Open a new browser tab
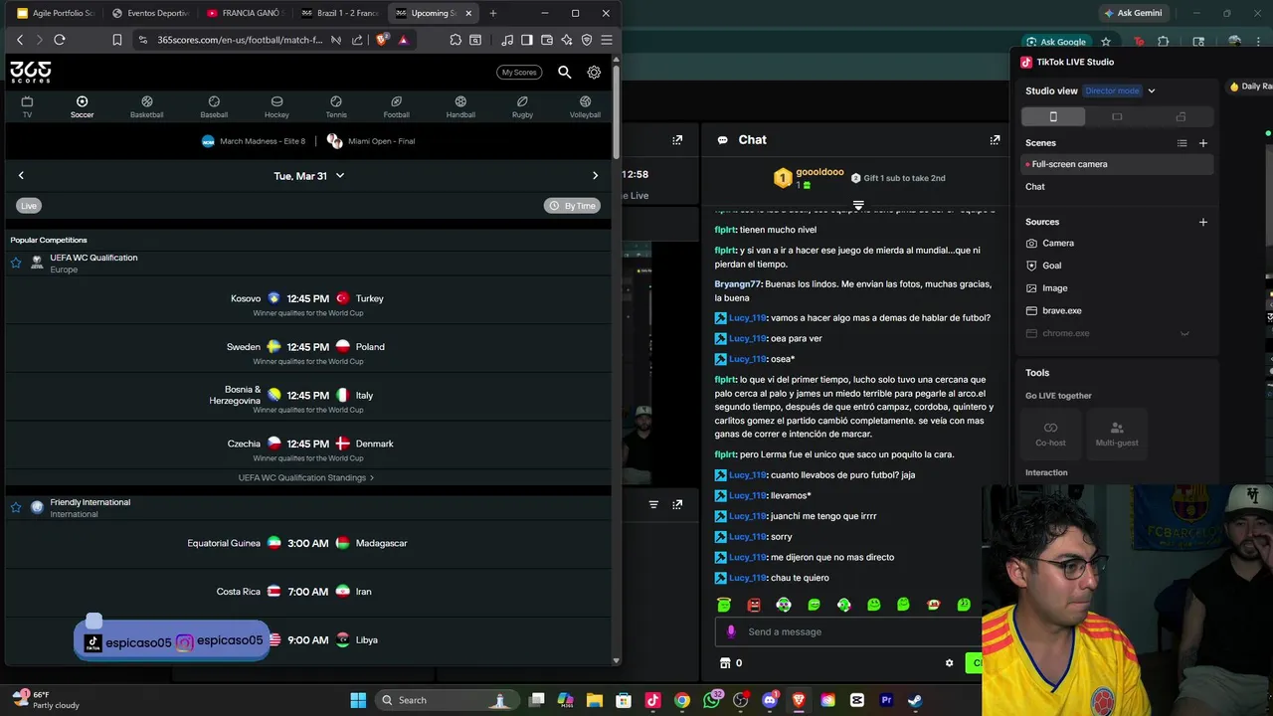This screenshot has width=1273, height=716. [493, 13]
